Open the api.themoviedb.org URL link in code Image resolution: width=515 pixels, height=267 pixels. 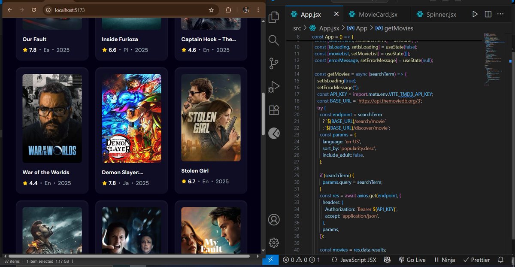[x=389, y=101]
